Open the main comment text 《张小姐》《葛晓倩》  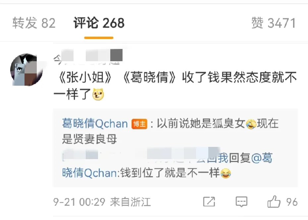click(175, 86)
